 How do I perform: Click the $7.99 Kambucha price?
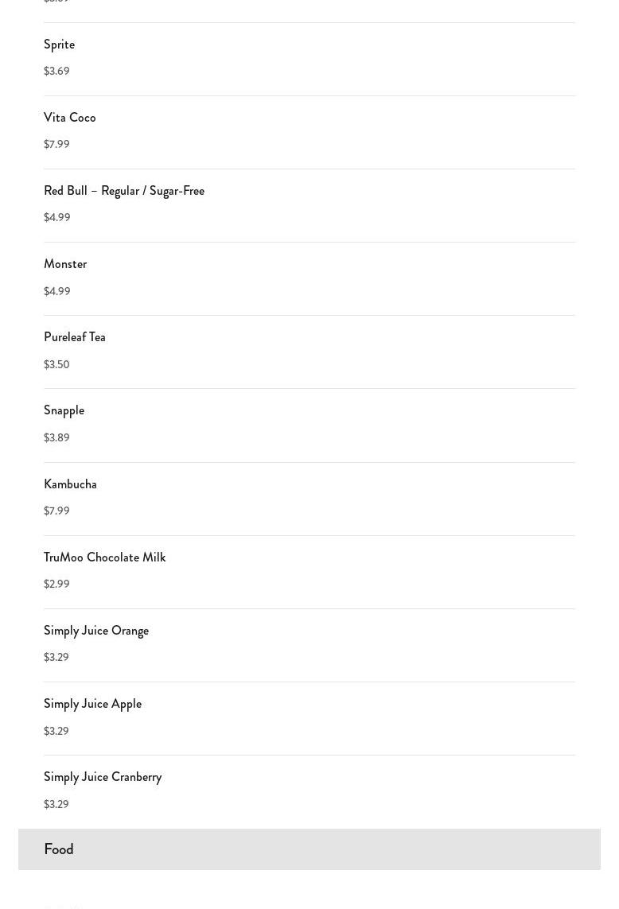(56, 511)
